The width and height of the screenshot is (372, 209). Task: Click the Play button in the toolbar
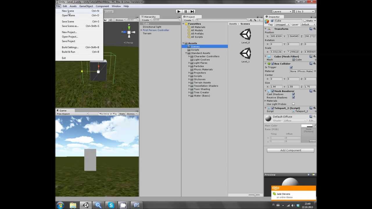(x=178, y=12)
